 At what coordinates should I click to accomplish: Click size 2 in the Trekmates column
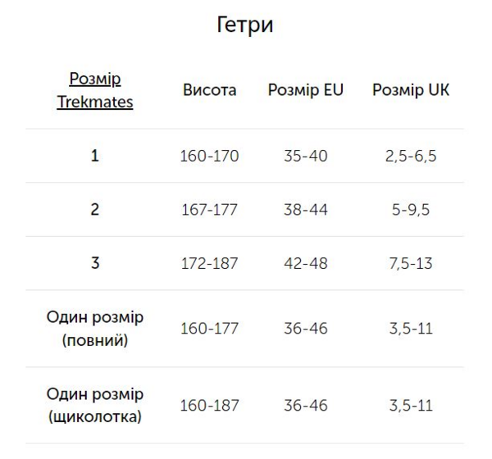pyautogui.click(x=95, y=209)
